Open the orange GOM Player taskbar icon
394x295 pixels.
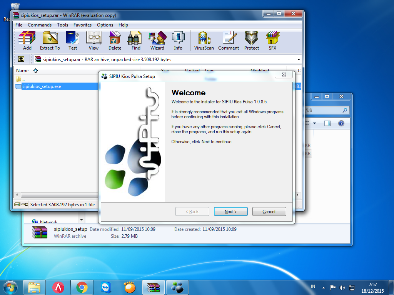click(x=130, y=287)
